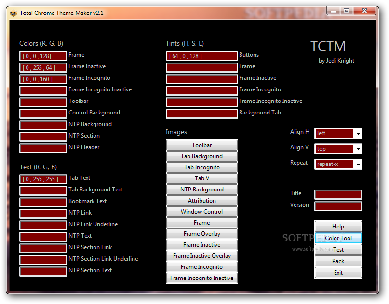Click the NTP Section Link field
This screenshot has height=304, width=389.
point(43,248)
